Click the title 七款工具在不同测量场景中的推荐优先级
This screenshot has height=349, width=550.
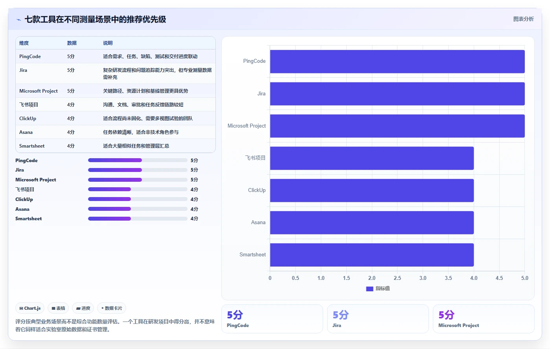tap(96, 19)
